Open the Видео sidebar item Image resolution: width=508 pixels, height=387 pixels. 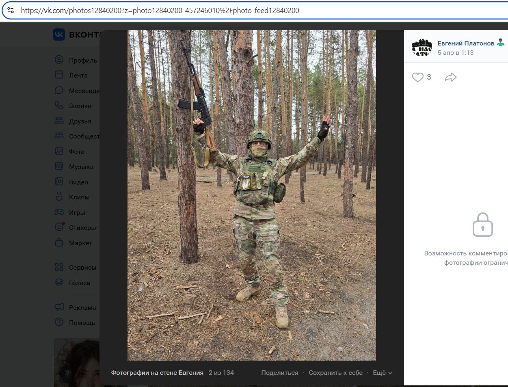point(78,182)
